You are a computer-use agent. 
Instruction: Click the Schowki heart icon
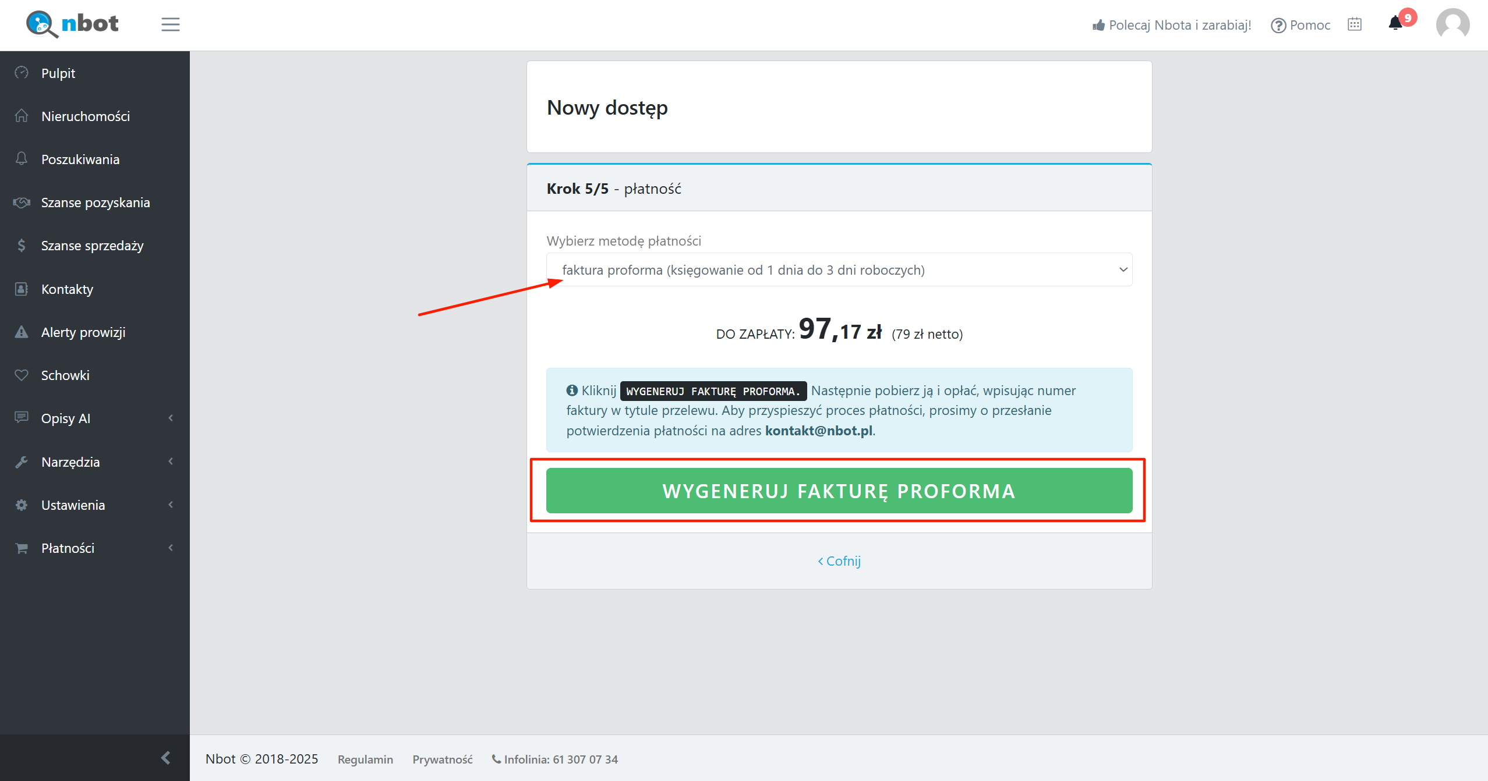[x=22, y=375]
